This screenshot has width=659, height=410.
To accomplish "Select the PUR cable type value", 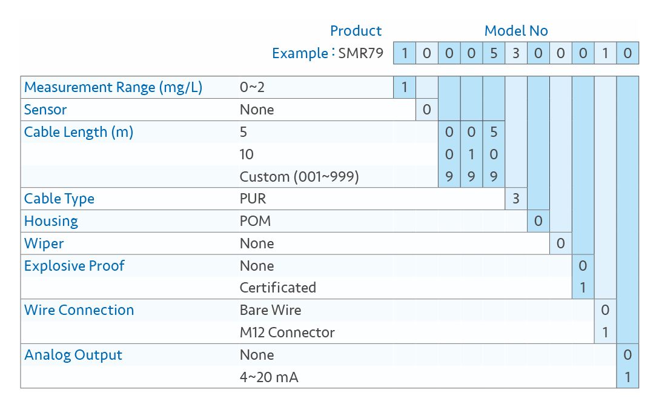I will pyautogui.click(x=253, y=199).
